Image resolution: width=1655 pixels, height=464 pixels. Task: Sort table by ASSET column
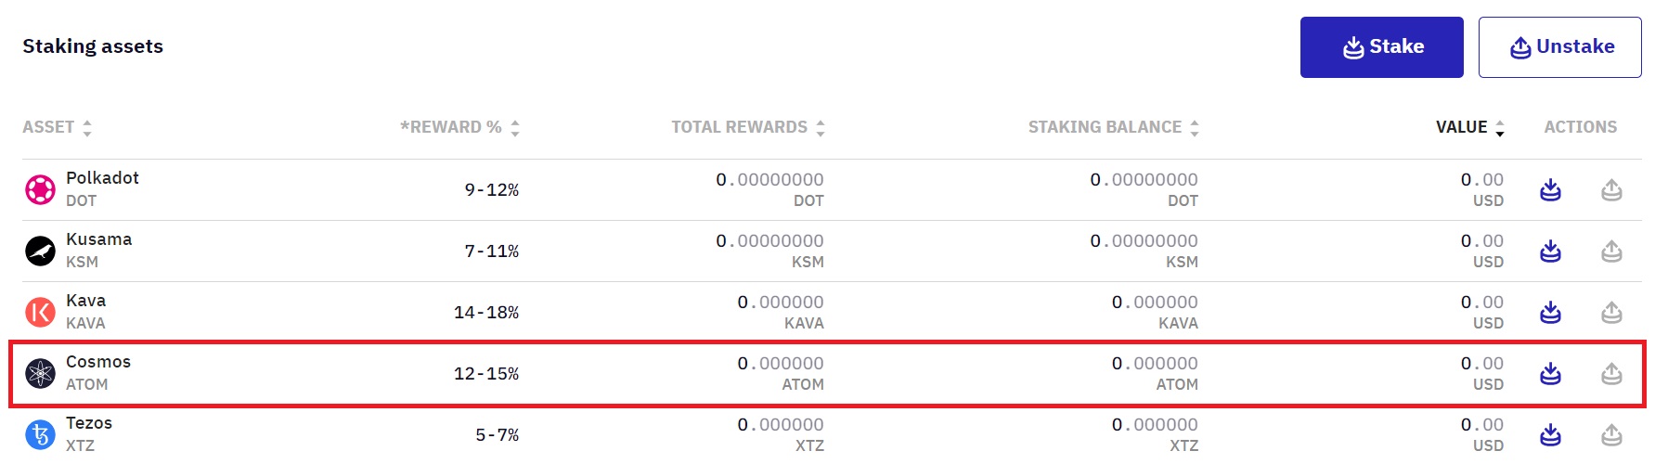(x=57, y=127)
